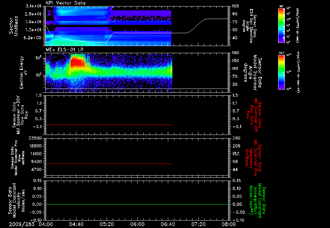Click the NF color bar scale
Image resolution: width=330 pixels, height=228 pixels.
(x=282, y=25)
